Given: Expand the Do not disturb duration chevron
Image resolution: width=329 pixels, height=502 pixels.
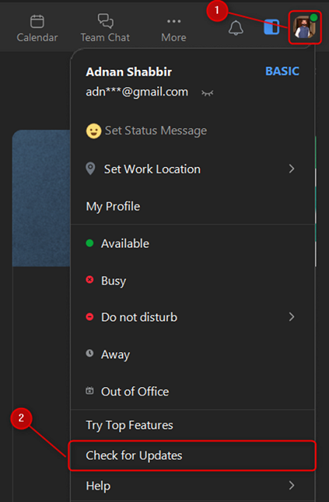Looking at the screenshot, I should [291, 317].
